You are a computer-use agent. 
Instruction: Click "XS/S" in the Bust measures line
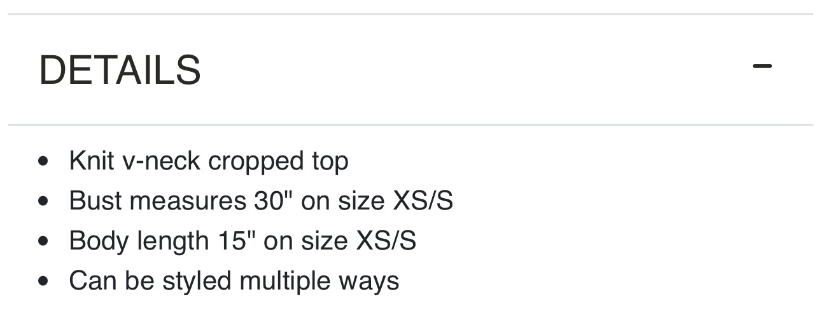click(423, 201)
